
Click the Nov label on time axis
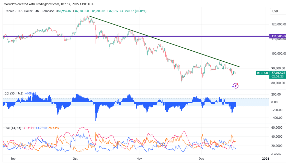pos(139,159)
